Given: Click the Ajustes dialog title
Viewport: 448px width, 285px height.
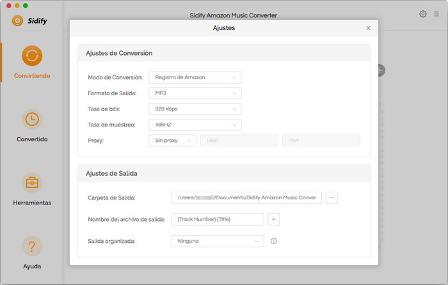Looking at the screenshot, I should 224,28.
